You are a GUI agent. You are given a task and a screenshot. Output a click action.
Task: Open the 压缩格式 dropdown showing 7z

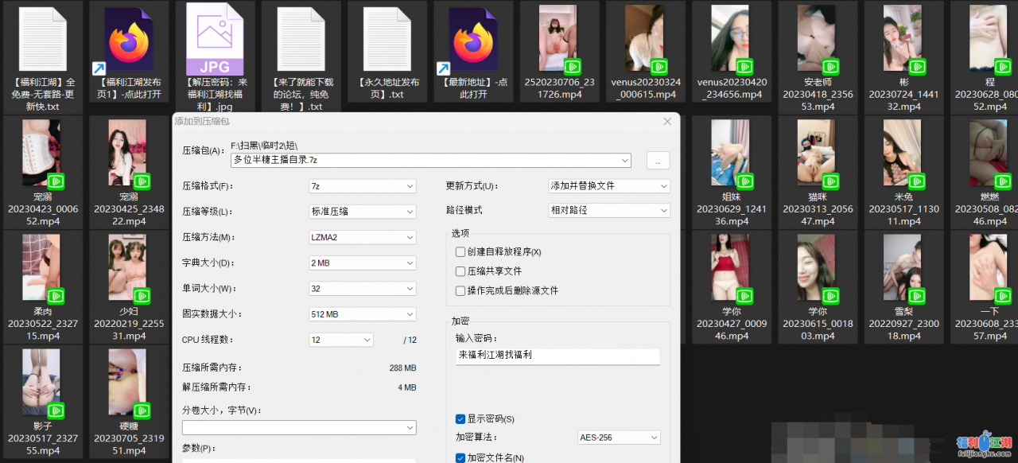coord(363,186)
